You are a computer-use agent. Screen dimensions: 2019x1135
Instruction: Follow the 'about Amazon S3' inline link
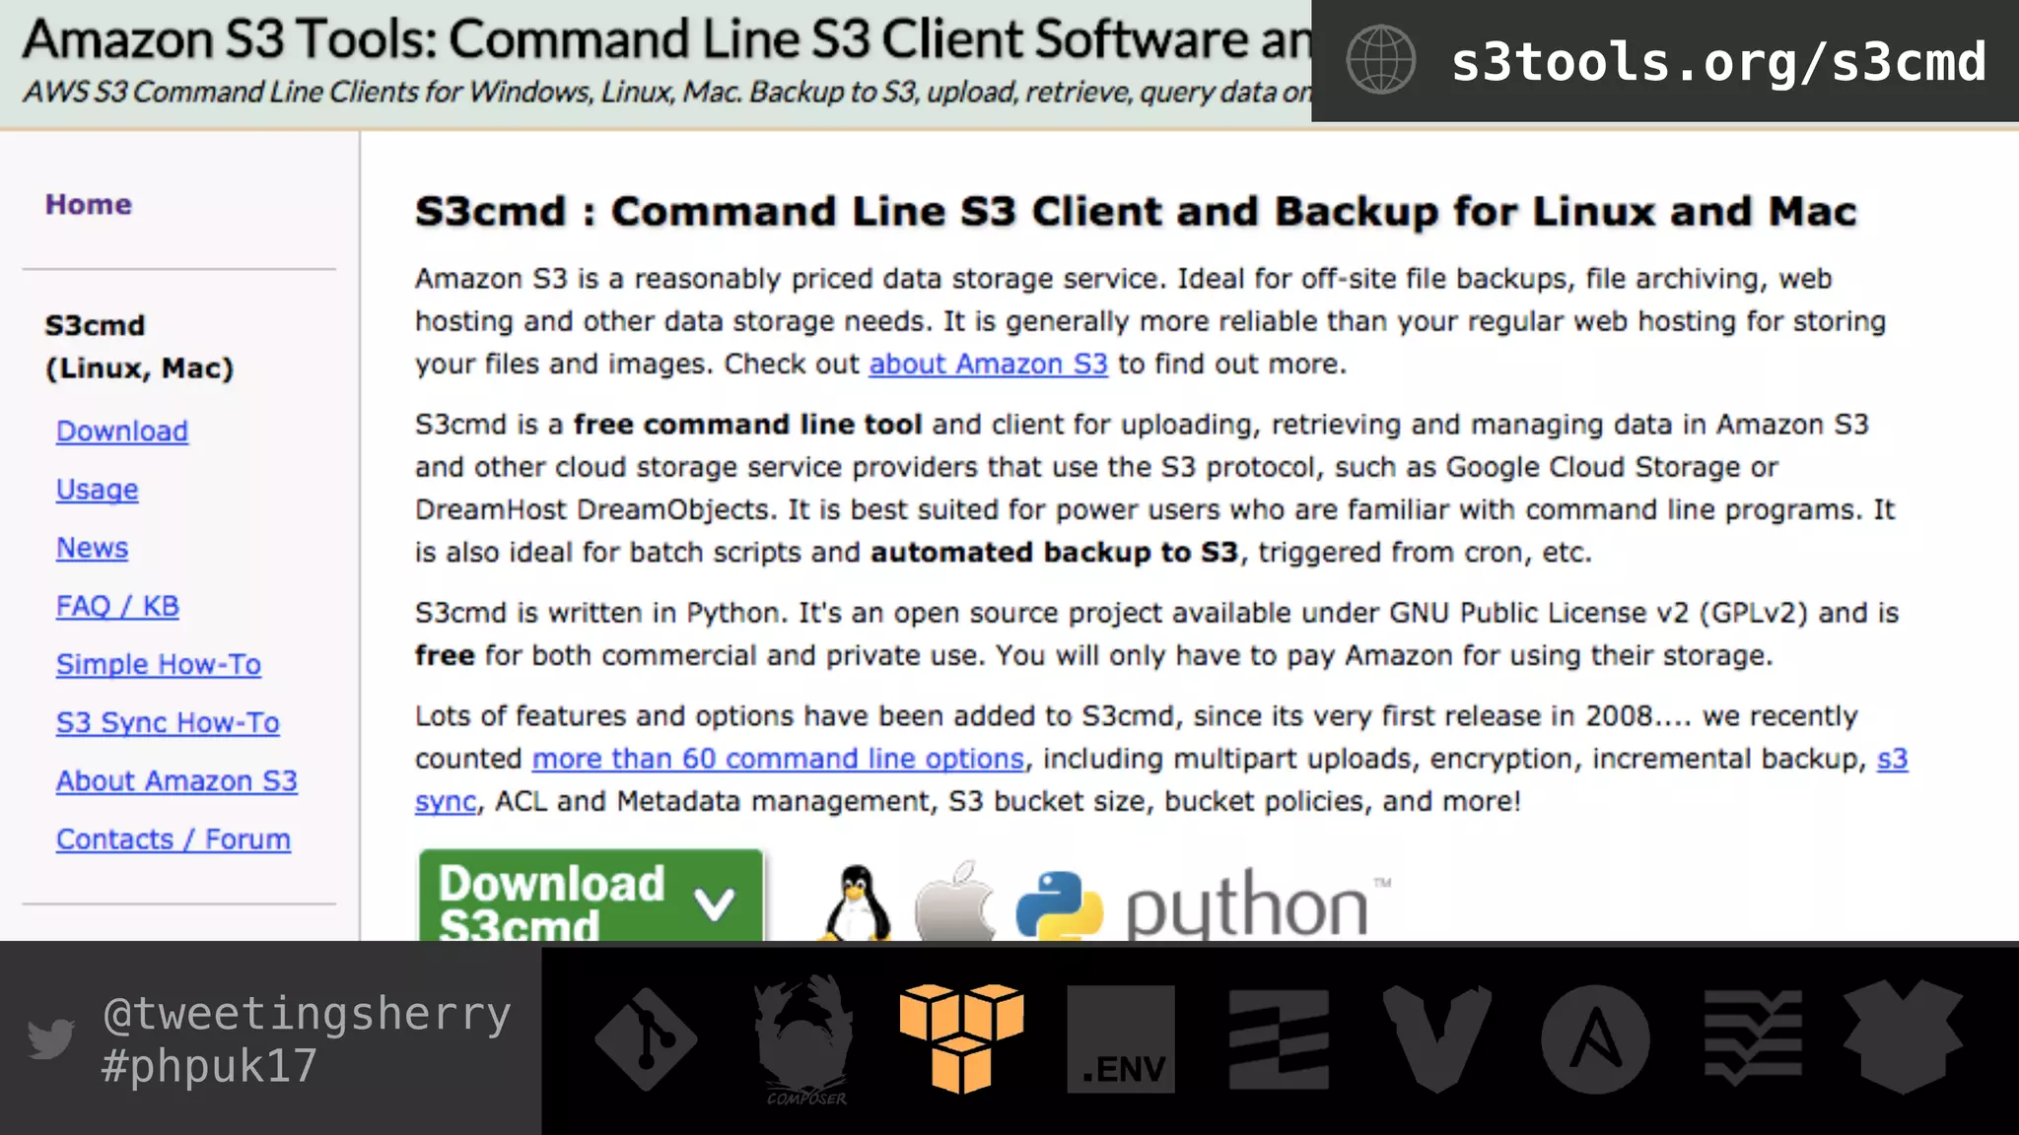(988, 364)
